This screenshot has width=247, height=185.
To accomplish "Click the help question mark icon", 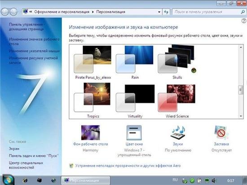I will (244, 21).
